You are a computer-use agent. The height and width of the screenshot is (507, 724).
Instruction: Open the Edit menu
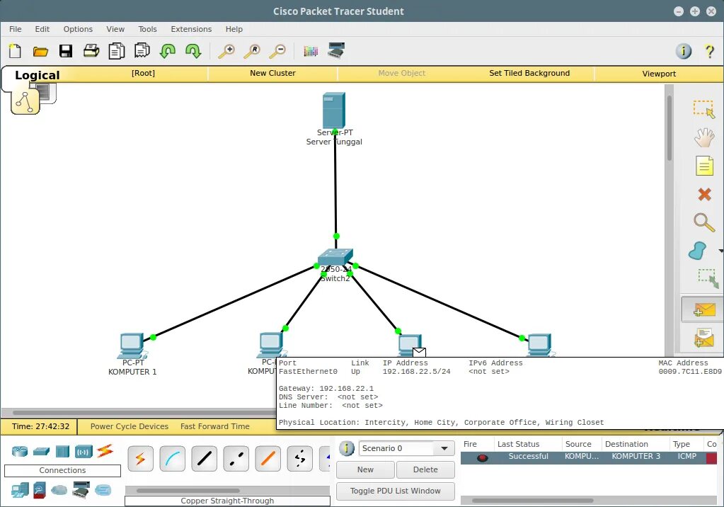pos(42,29)
